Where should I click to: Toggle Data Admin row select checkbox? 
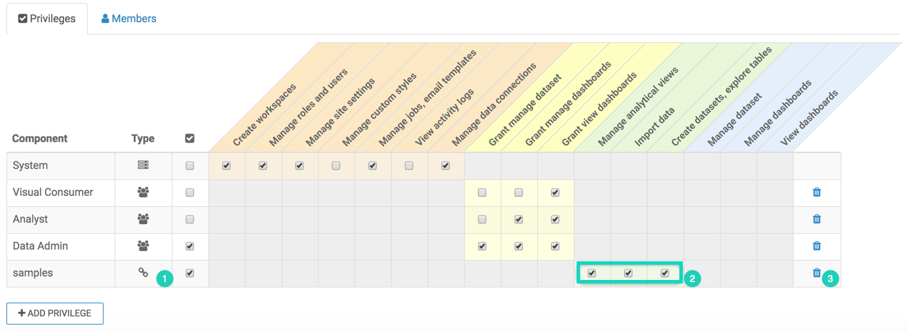[x=190, y=245]
